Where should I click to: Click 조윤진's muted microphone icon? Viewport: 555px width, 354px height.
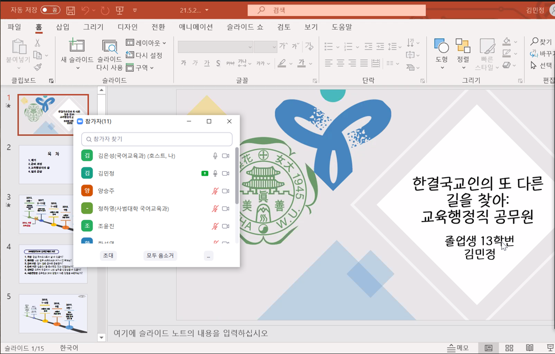(215, 226)
